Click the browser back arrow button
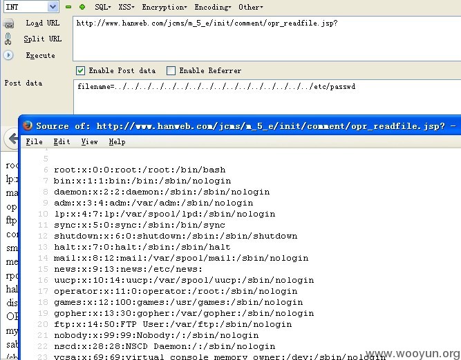This screenshot has width=461, height=360. pyautogui.click(x=12, y=139)
